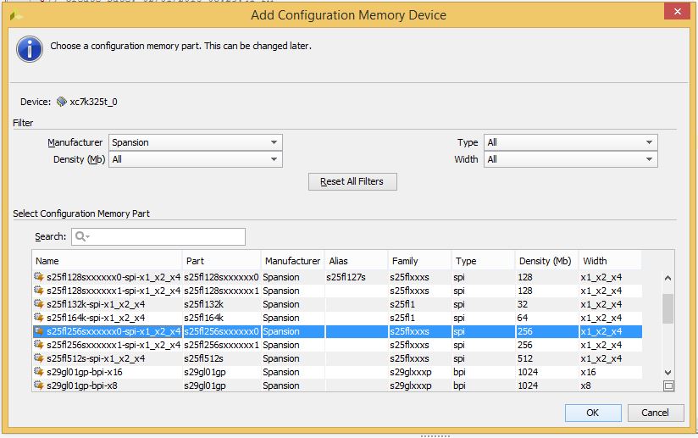Click the highlighted 256 density cell
Screen dimensions: 698x438
(x=547, y=331)
